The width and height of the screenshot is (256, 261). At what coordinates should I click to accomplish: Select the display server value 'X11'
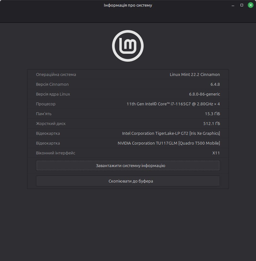pyautogui.click(x=216, y=153)
